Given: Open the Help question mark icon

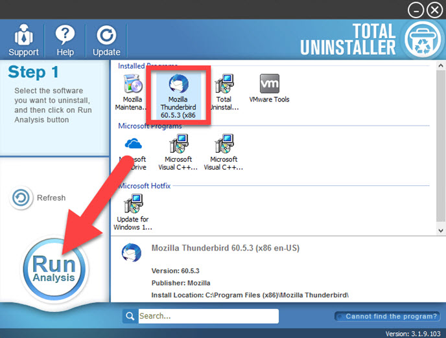Looking at the screenshot, I should pos(65,40).
